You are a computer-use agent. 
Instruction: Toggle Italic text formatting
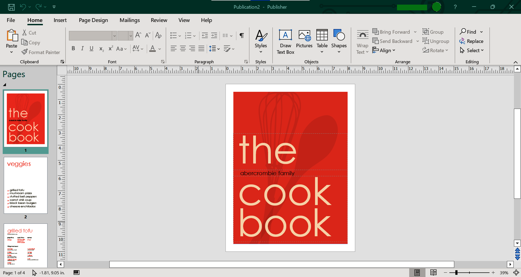82,49
